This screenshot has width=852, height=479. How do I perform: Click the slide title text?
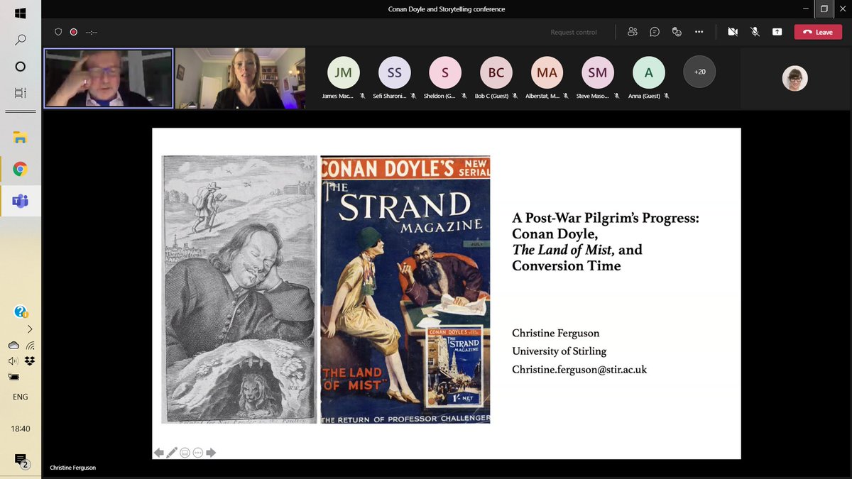[x=606, y=243]
